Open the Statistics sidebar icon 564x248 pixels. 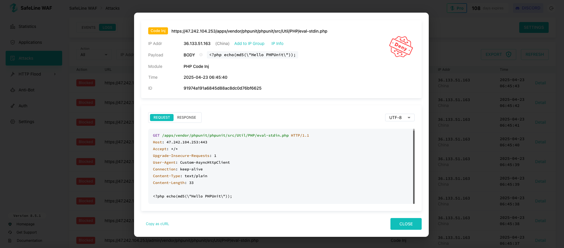(x=13, y=26)
